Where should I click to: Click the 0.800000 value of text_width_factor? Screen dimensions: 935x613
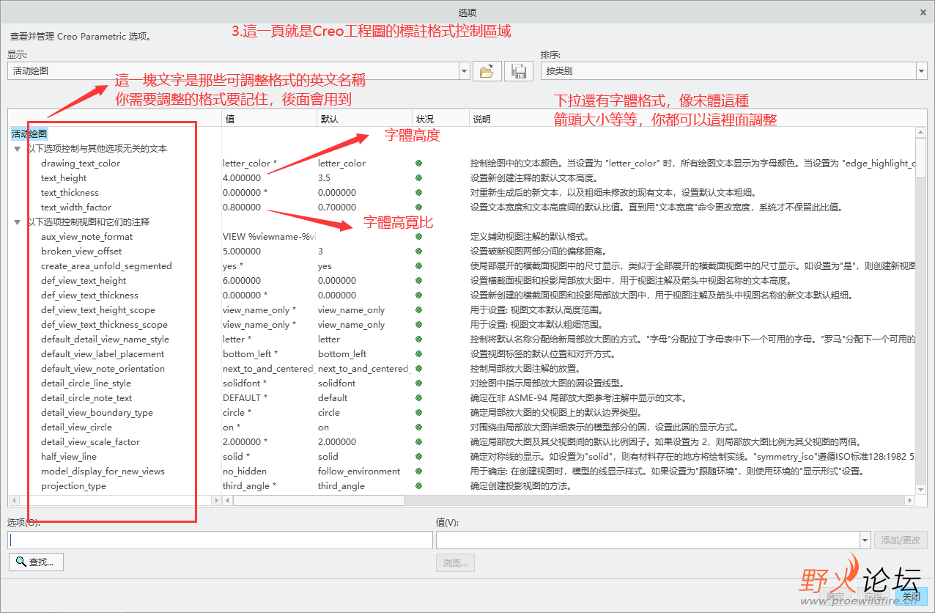(x=242, y=208)
